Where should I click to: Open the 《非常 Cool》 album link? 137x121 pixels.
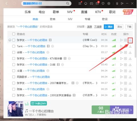[x=90, y=40]
